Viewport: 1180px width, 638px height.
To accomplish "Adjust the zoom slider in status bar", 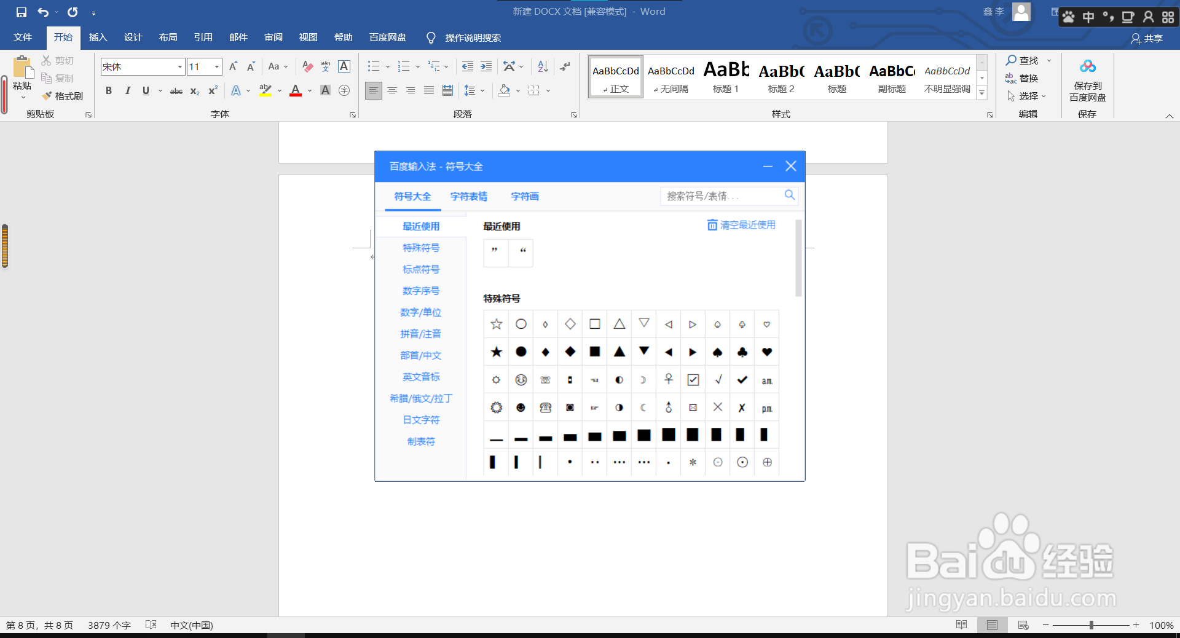I will click(x=1093, y=625).
